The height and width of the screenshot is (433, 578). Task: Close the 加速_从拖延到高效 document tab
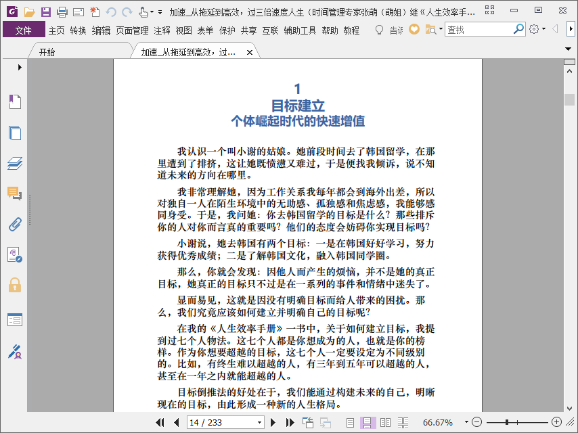pyautogui.click(x=250, y=53)
